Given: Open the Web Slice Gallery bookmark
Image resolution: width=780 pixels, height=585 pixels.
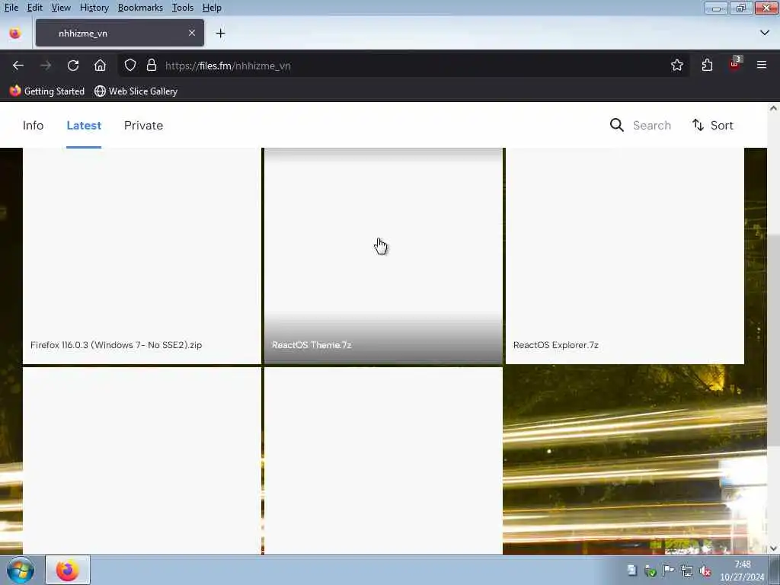Looking at the screenshot, I should (136, 91).
